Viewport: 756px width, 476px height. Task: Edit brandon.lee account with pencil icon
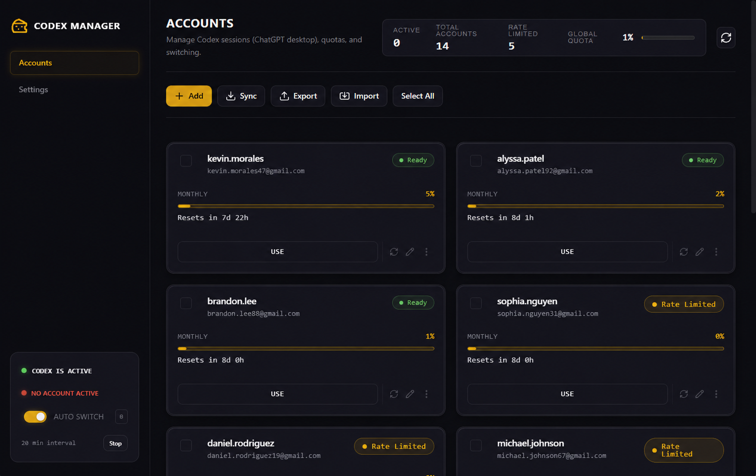[x=410, y=394]
